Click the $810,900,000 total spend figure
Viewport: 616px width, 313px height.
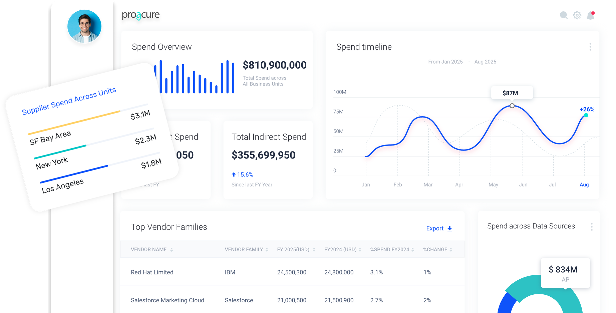pyautogui.click(x=275, y=65)
